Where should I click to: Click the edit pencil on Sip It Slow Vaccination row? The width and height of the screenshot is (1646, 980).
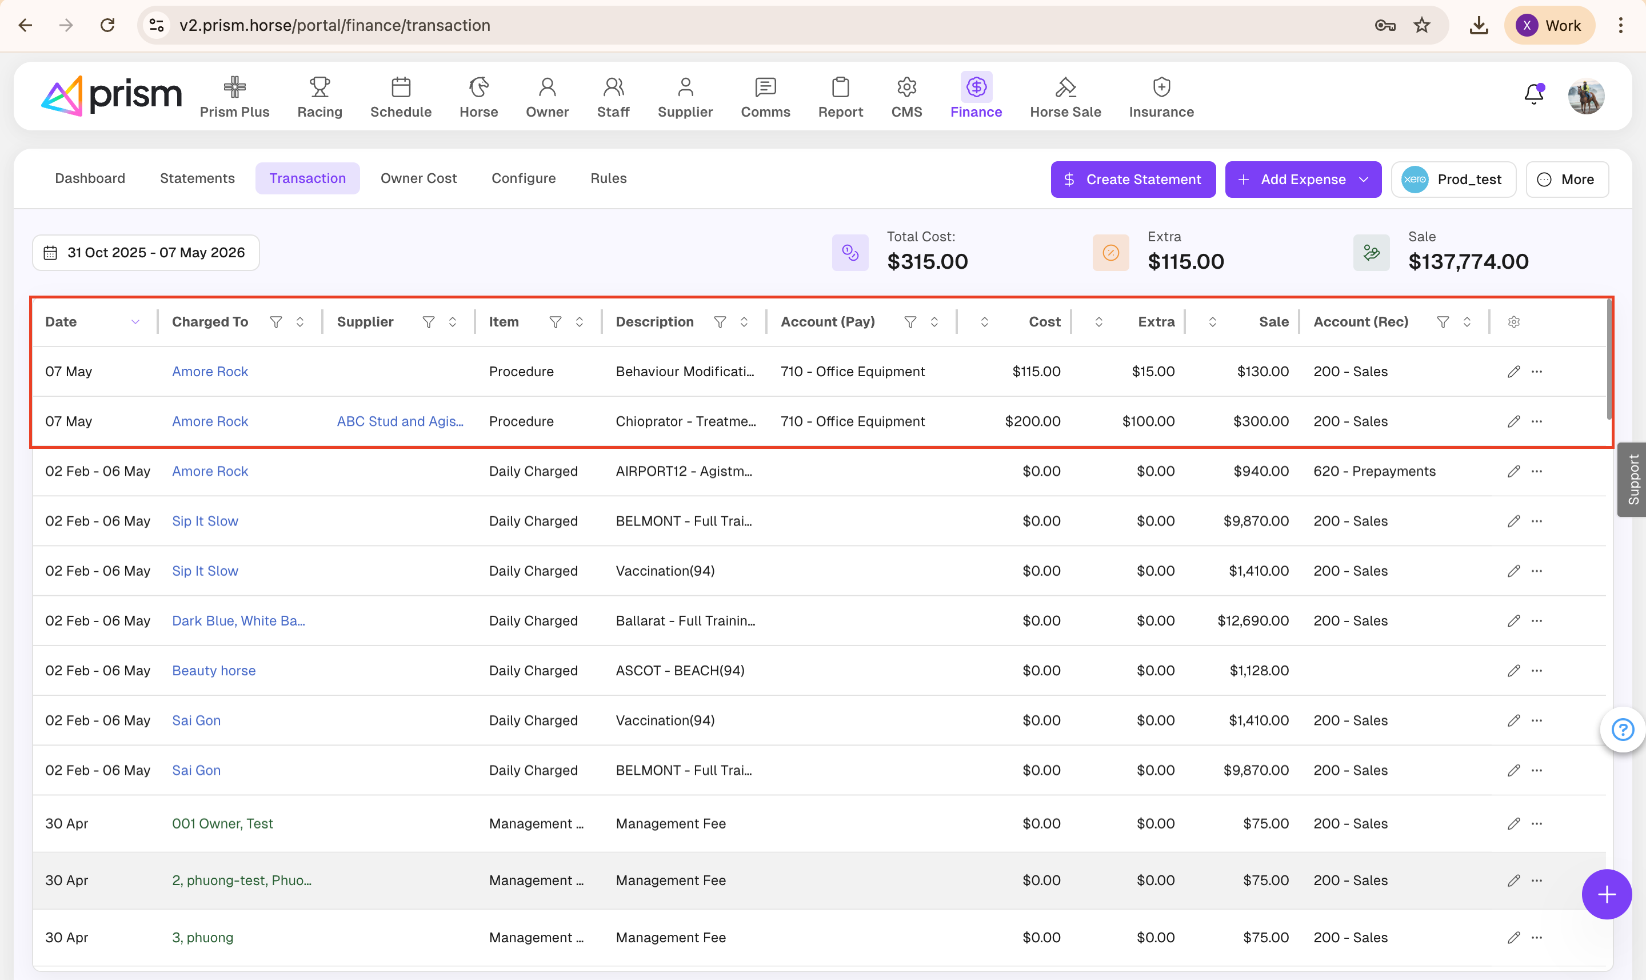1513,571
